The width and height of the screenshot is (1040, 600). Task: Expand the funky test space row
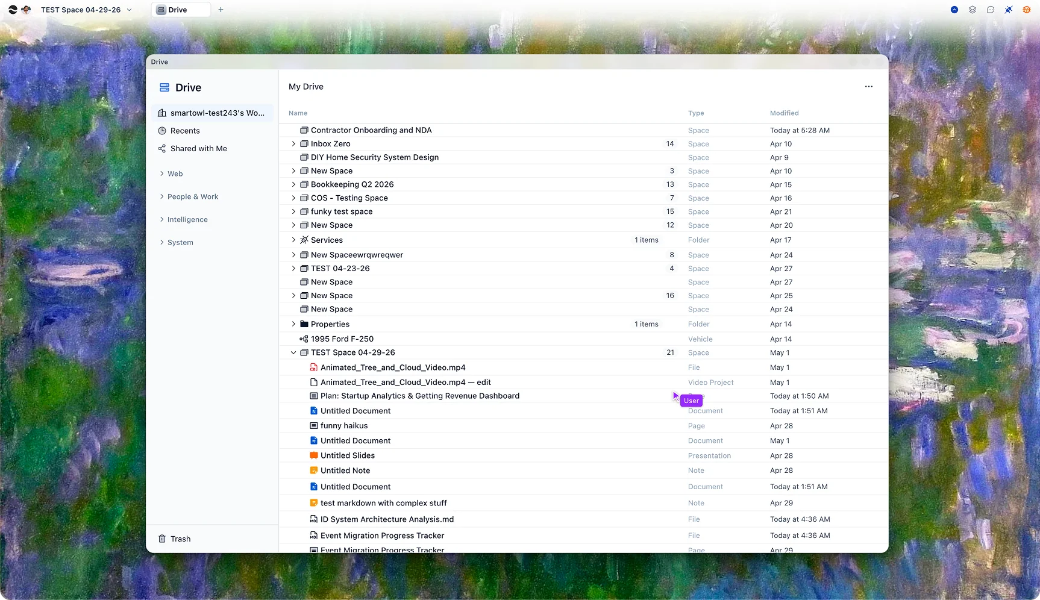[293, 211]
